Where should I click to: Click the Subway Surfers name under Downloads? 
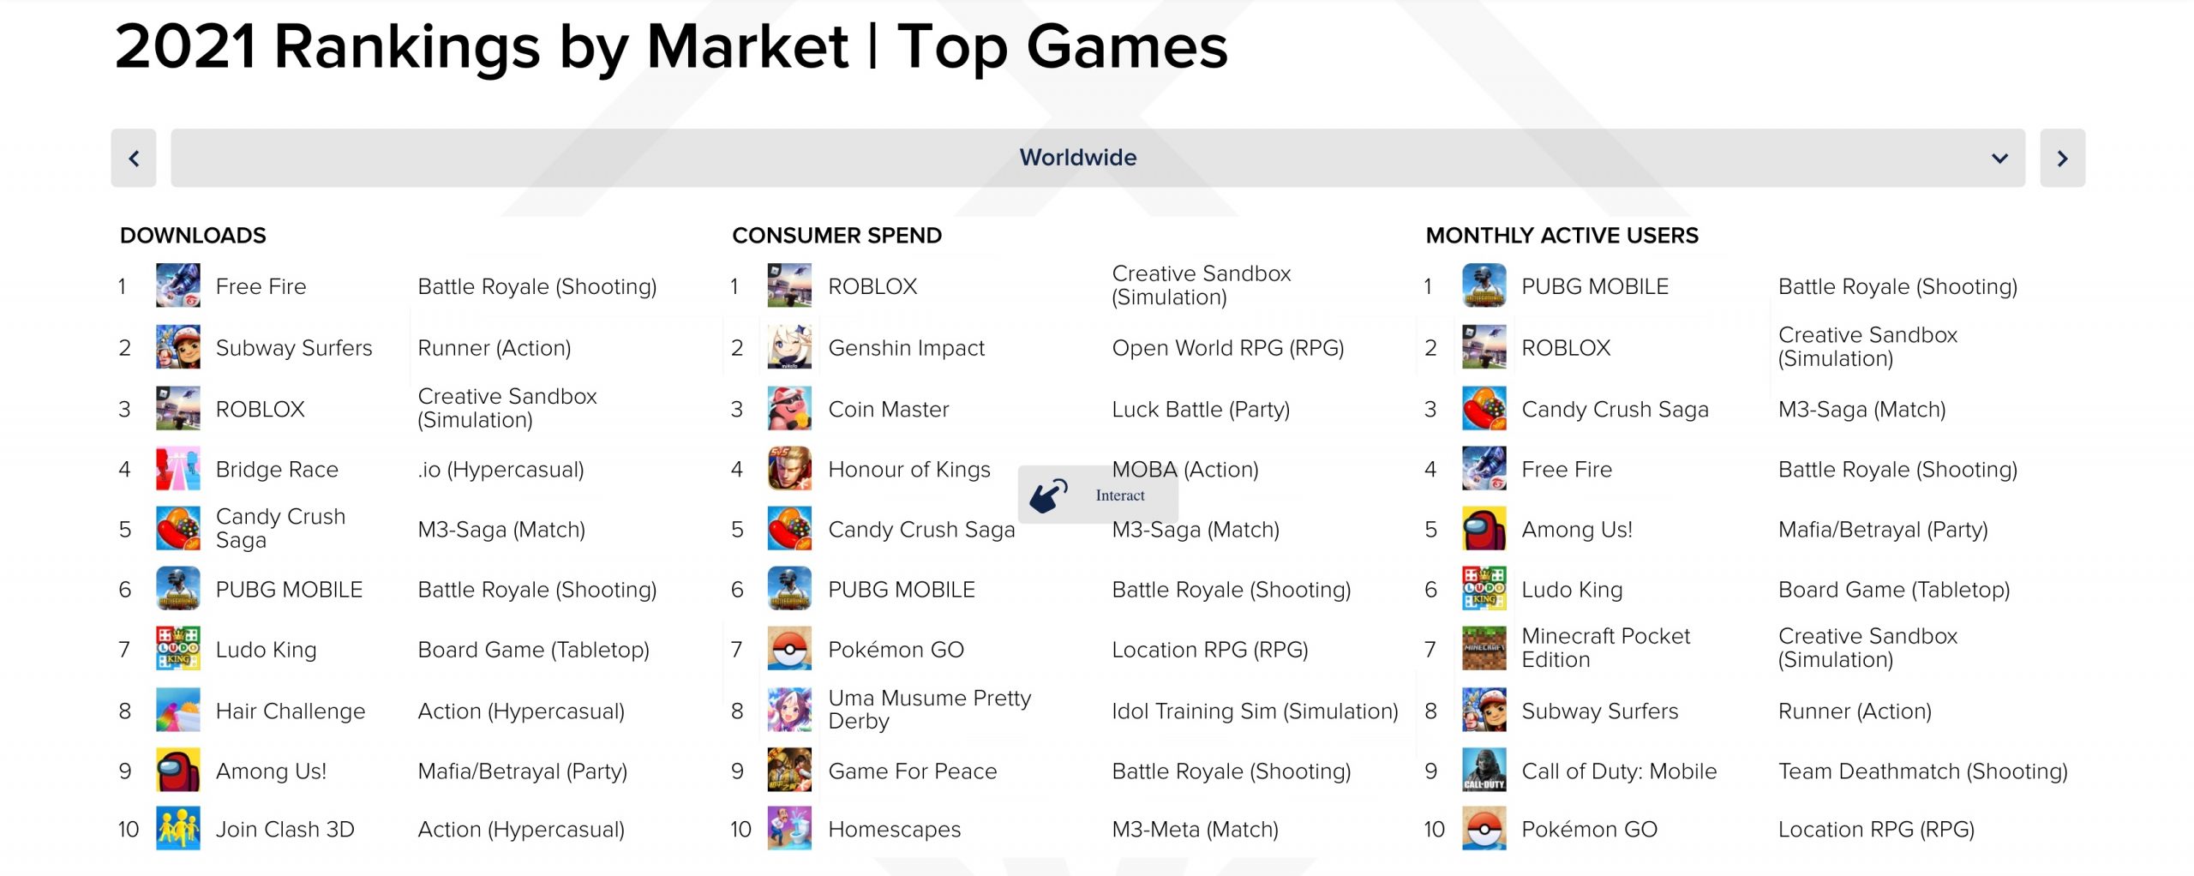pyautogui.click(x=294, y=348)
